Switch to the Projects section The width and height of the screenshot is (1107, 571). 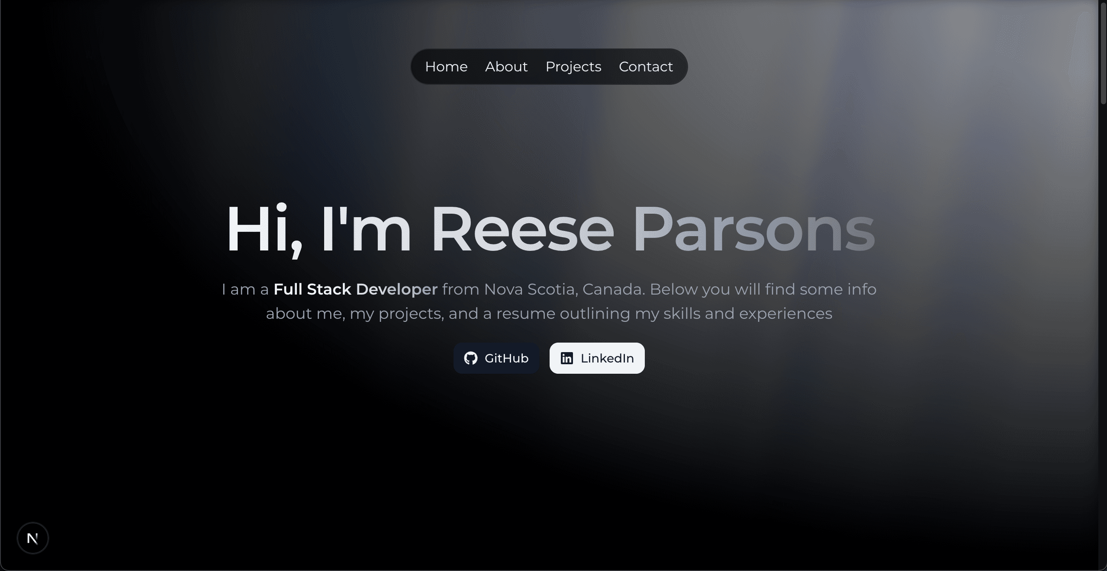click(573, 67)
